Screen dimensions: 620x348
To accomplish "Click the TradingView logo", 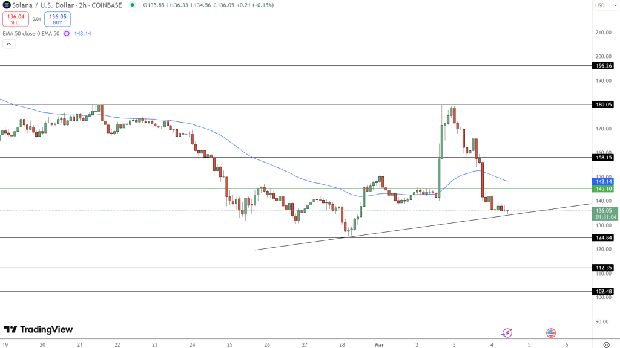I will click(38, 329).
